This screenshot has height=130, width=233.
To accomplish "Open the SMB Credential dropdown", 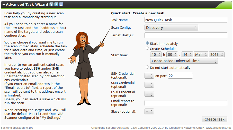I will (149, 85).
